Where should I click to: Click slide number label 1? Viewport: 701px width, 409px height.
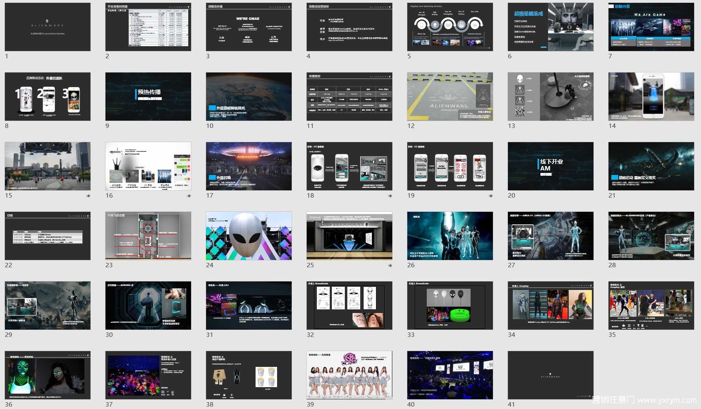click(x=6, y=56)
